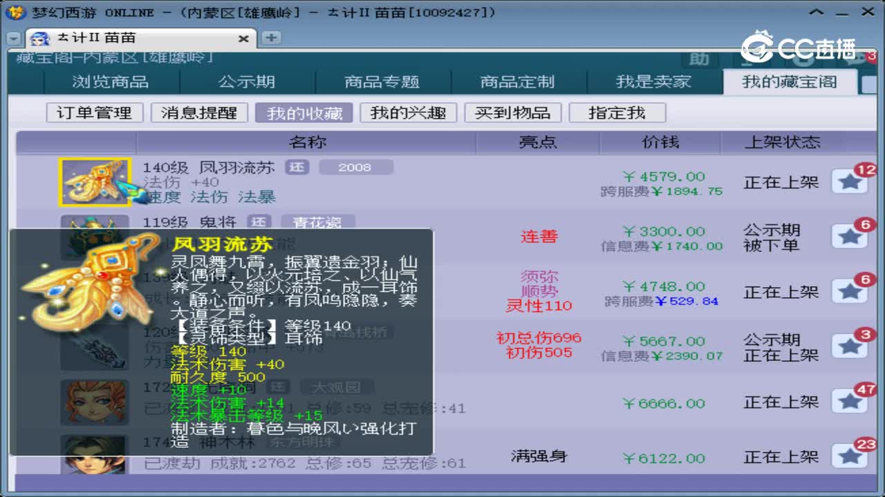Open the 我的藏宝阁 tab
This screenshot has width=885, height=497.
pos(789,81)
